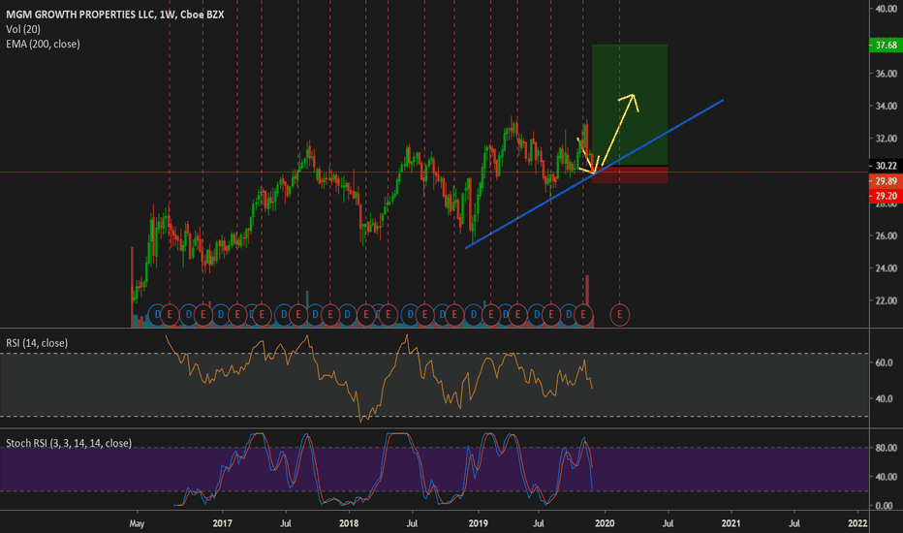Open the EMA (200, close) indicator label

coord(43,44)
